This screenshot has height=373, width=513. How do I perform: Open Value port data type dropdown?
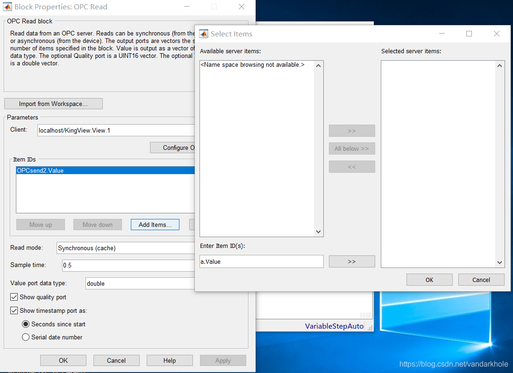(140, 283)
